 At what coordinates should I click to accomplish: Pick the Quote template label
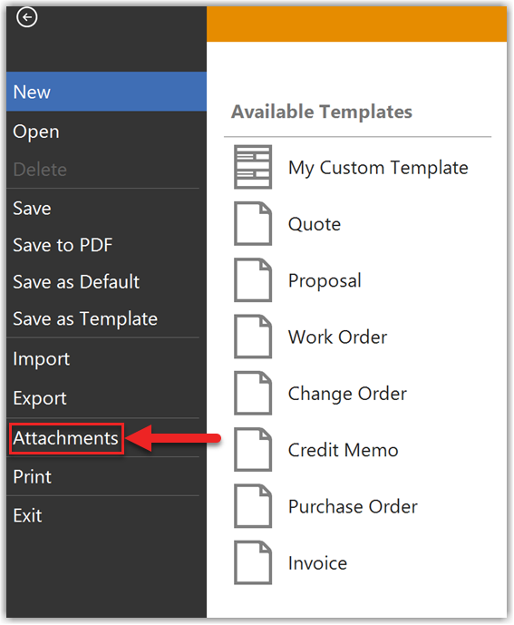[315, 224]
